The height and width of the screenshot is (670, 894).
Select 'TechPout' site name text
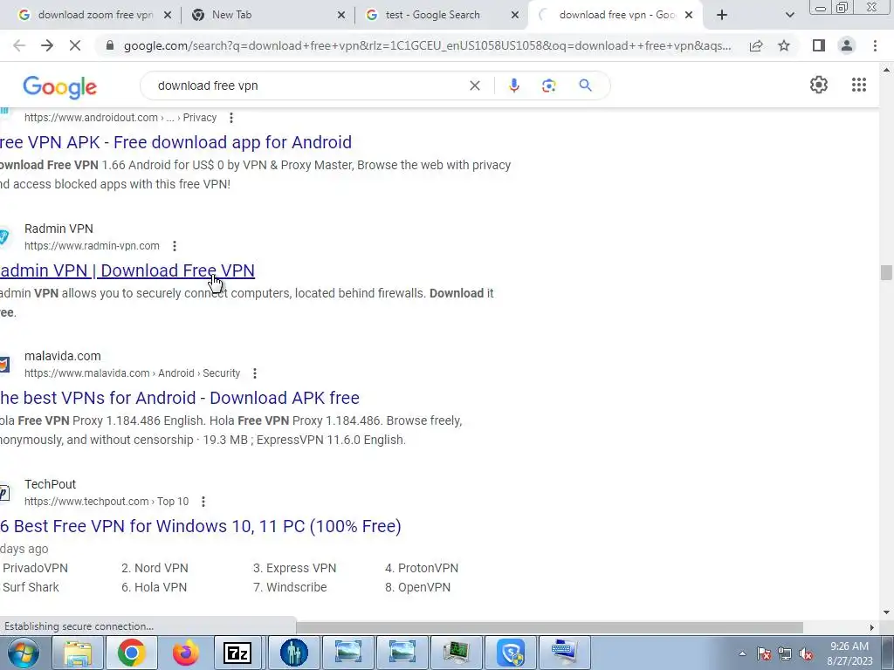50,484
